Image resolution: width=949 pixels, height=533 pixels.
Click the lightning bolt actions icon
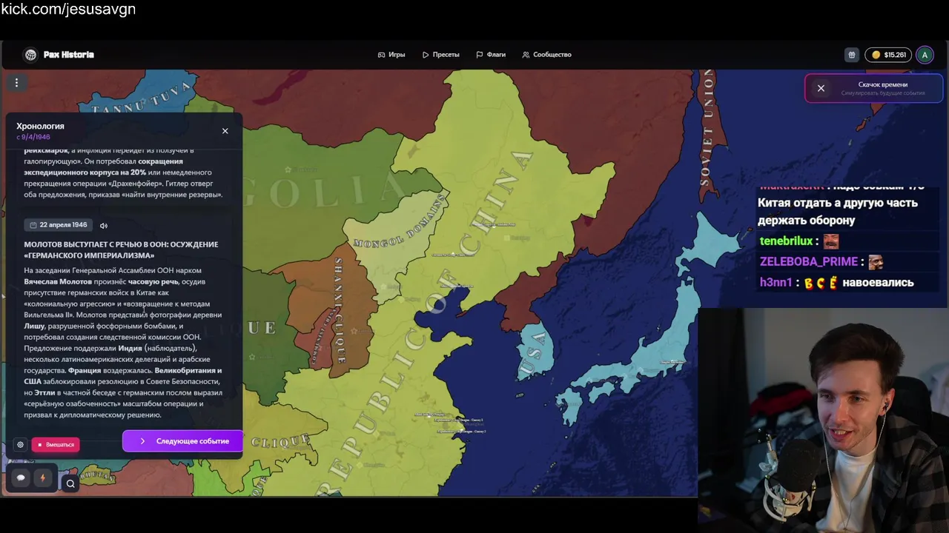tap(42, 478)
